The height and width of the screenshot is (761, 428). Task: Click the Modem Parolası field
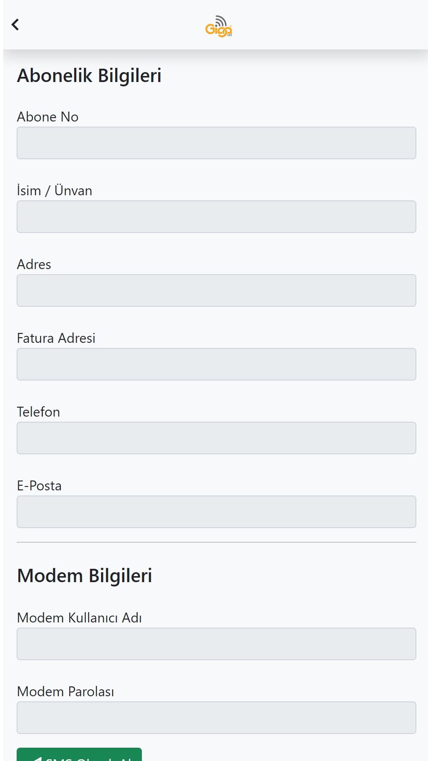[x=216, y=718]
